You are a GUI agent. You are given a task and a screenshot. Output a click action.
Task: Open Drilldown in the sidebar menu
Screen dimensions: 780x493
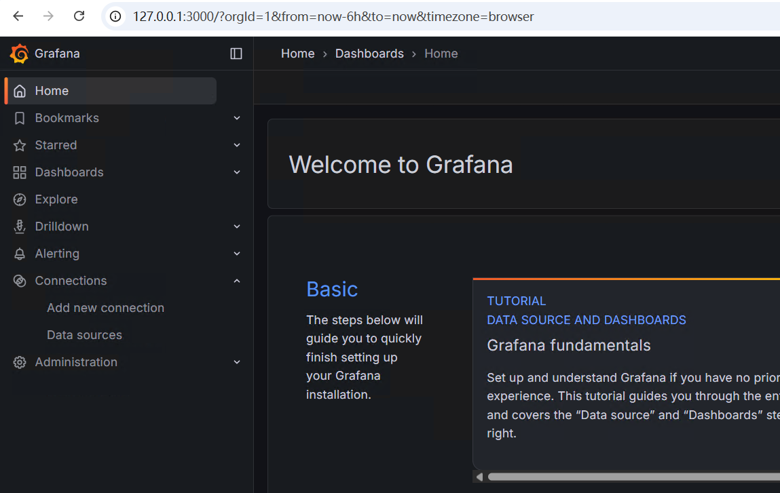[x=62, y=226]
